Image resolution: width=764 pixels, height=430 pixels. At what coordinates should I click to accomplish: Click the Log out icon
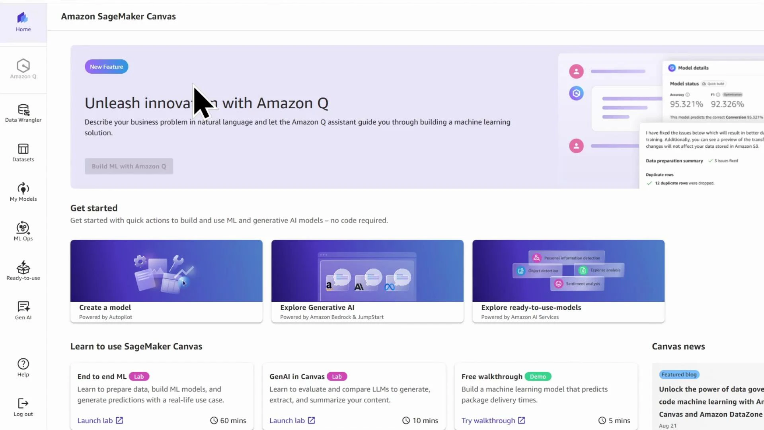(x=23, y=406)
